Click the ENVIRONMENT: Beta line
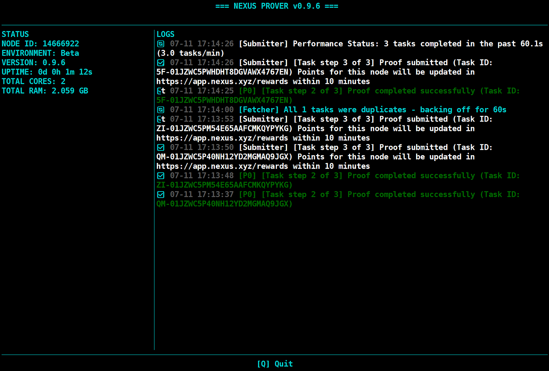Image resolution: width=549 pixels, height=371 pixels. 40,53
